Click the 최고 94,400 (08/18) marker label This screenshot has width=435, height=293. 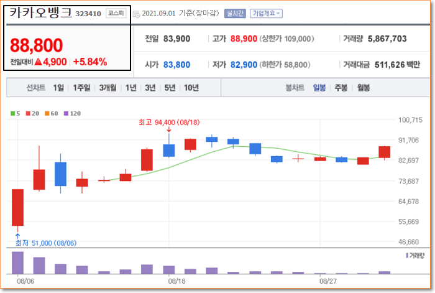169,122
